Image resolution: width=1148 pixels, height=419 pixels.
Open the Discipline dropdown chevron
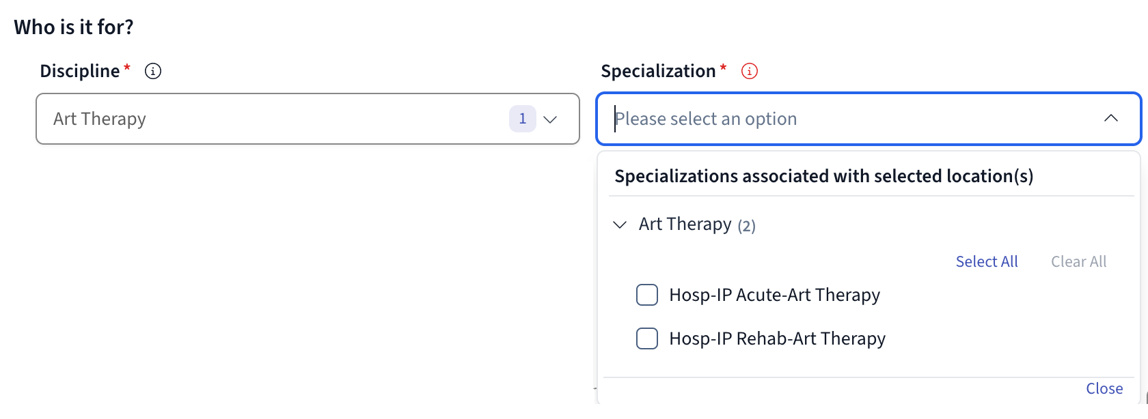coord(550,119)
